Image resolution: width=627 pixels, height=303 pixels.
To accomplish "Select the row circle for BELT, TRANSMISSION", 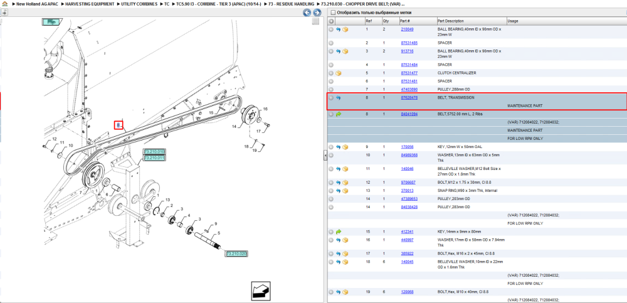I will (331, 98).
